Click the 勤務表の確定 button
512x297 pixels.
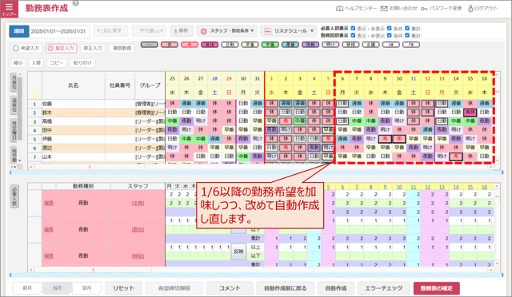[437, 288]
